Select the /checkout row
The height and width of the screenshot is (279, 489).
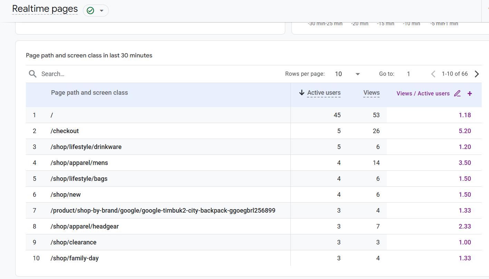coord(254,131)
